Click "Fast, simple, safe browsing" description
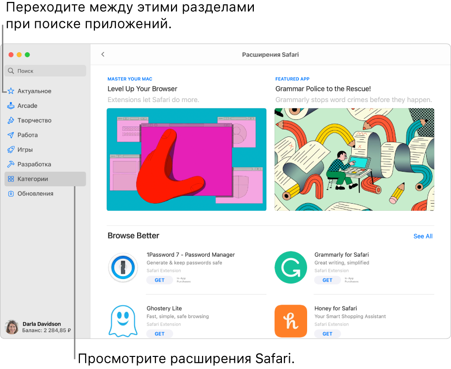 (x=178, y=316)
